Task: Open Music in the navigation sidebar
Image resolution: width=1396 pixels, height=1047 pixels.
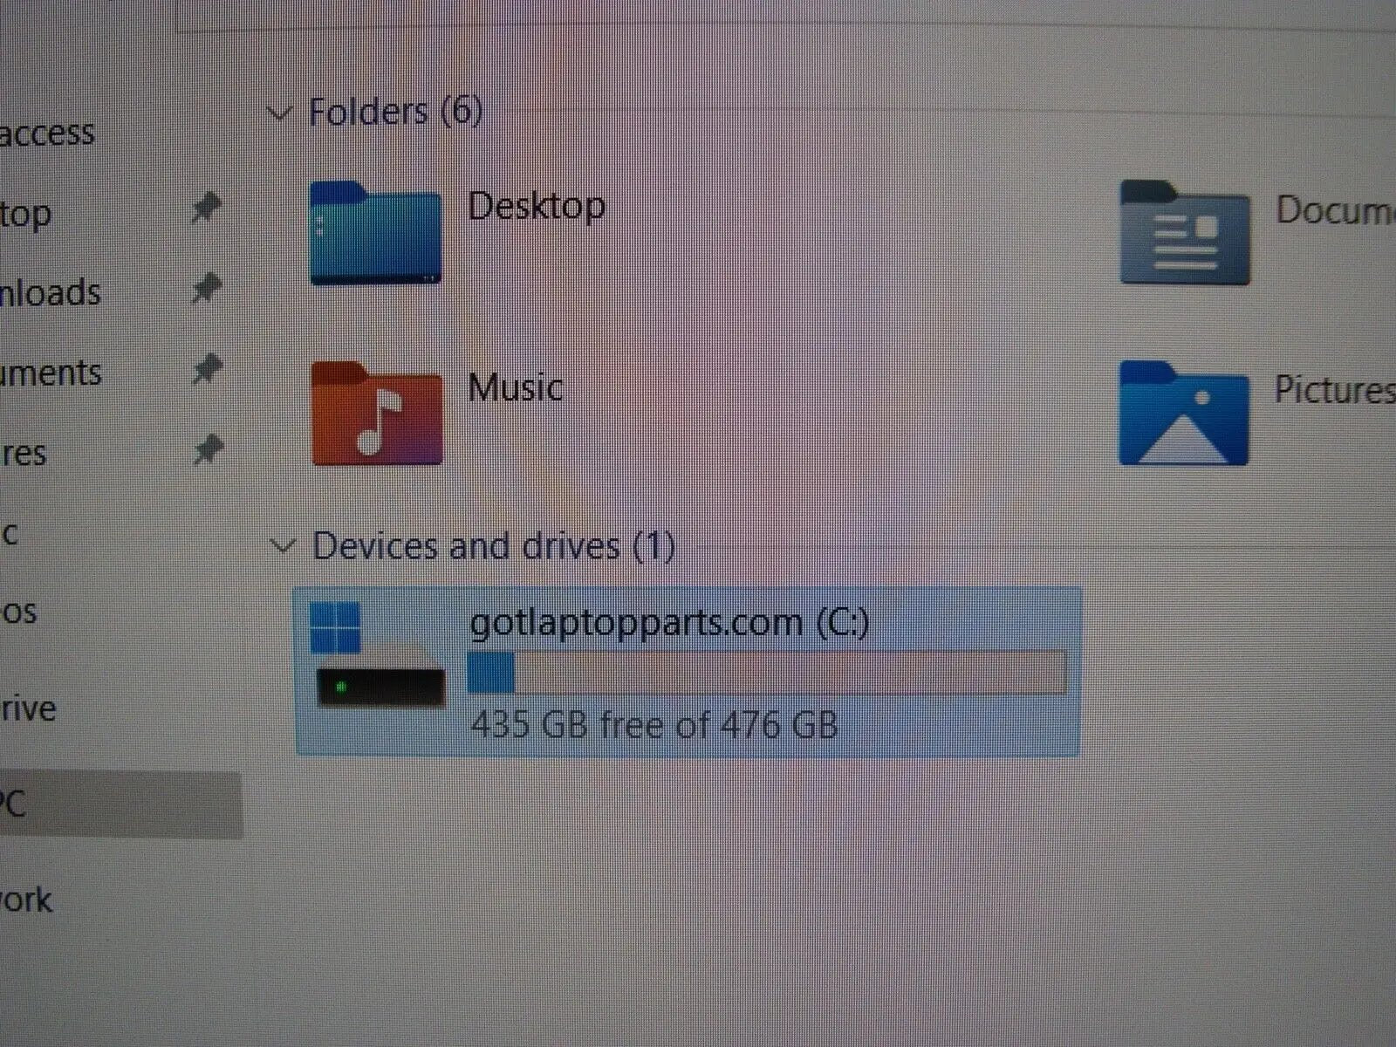Action: [9, 533]
